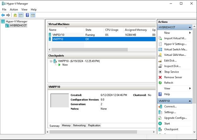Click right arrow of bottom horizontal scrollbar
This screenshot has height=140, width=197.
click(154, 132)
